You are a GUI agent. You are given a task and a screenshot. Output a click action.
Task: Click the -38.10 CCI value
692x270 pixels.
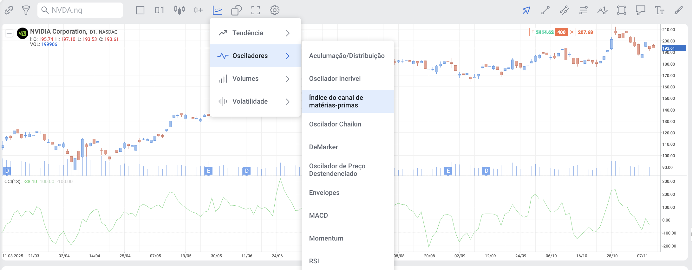(x=30, y=182)
